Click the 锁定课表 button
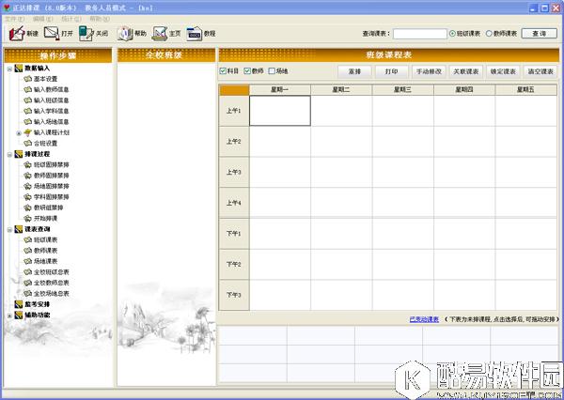Viewport: 564px width, 400px height. pyautogui.click(x=503, y=71)
